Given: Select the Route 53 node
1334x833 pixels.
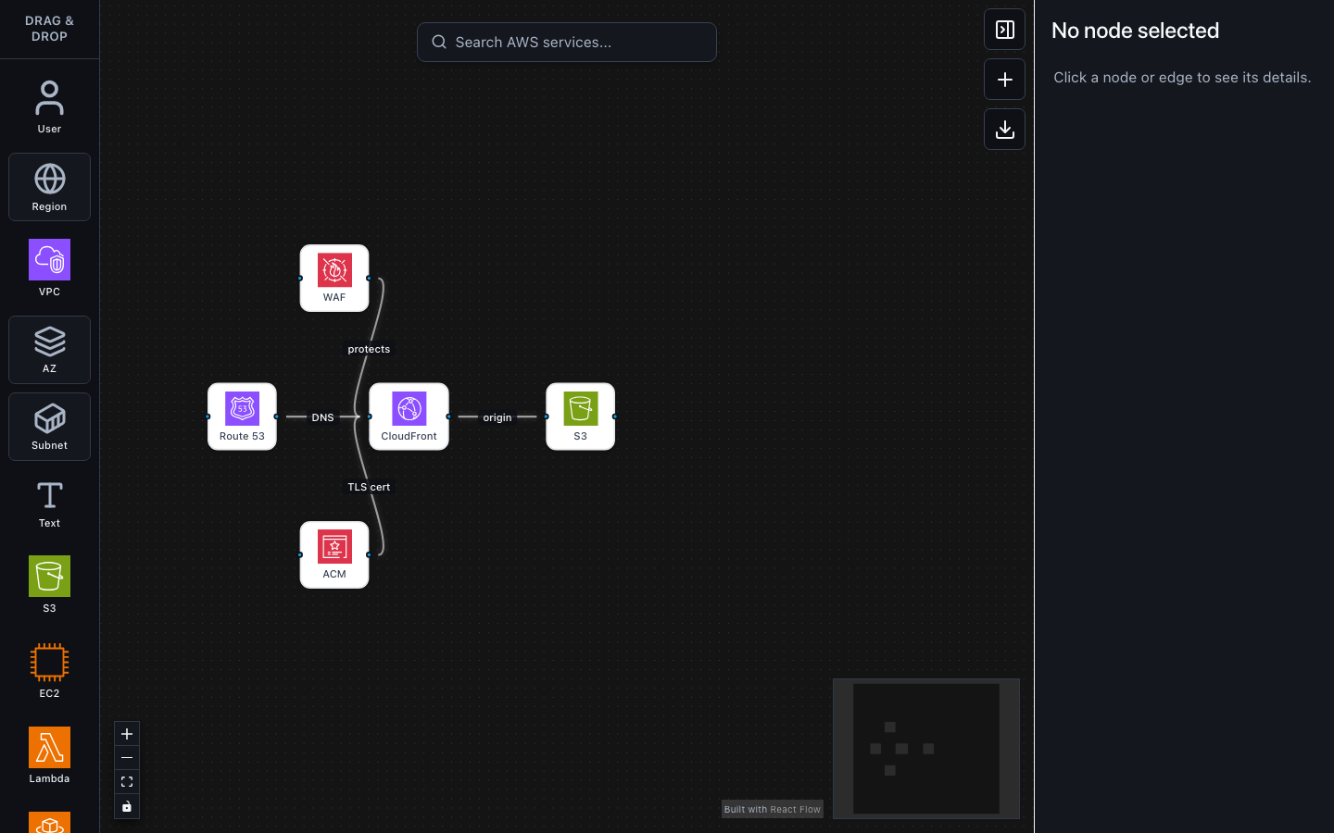Looking at the screenshot, I should pyautogui.click(x=242, y=416).
